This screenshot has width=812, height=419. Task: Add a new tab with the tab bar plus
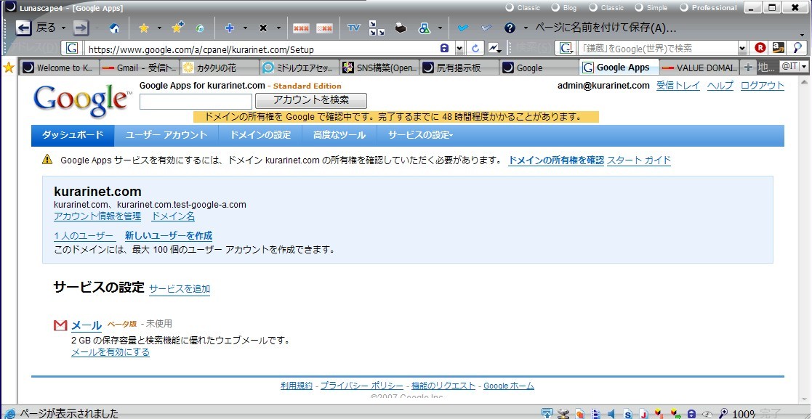[748, 68]
